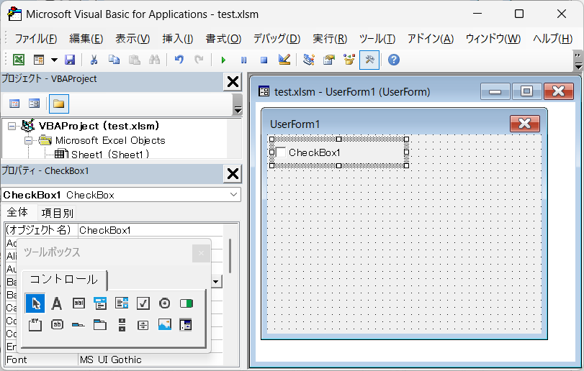Choose the Label (A) control tool
Image resolution: width=584 pixels, height=371 pixels.
57,303
